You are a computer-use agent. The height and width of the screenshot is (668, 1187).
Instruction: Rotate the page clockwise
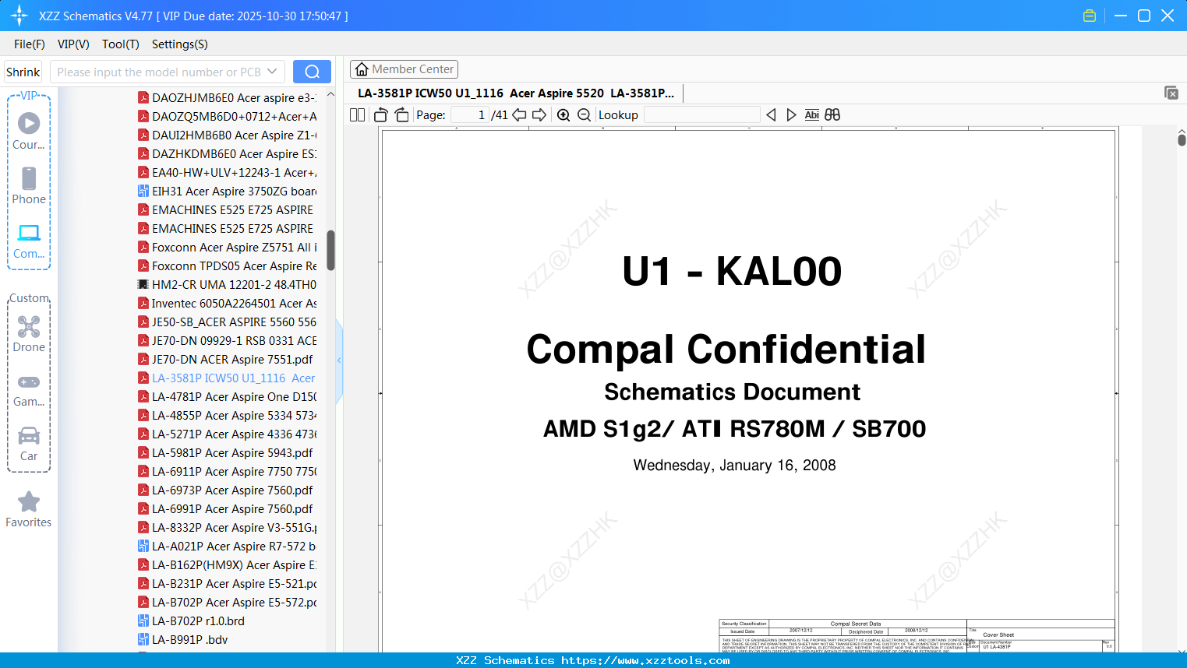click(402, 115)
